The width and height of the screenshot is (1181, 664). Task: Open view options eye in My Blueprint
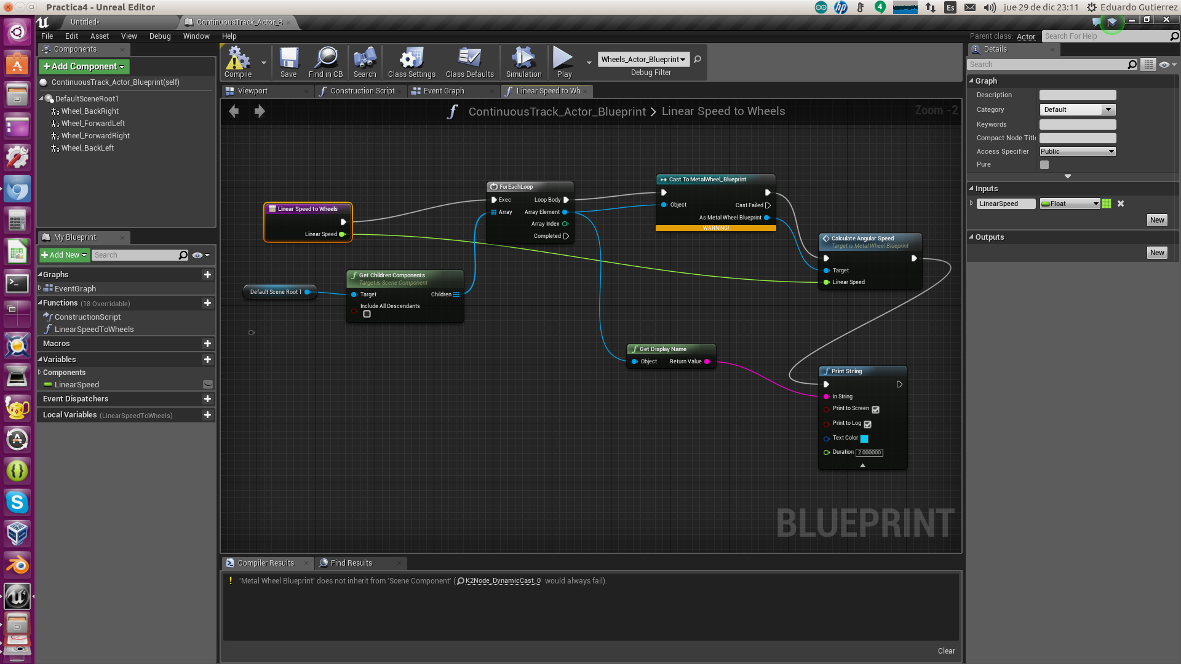(201, 255)
